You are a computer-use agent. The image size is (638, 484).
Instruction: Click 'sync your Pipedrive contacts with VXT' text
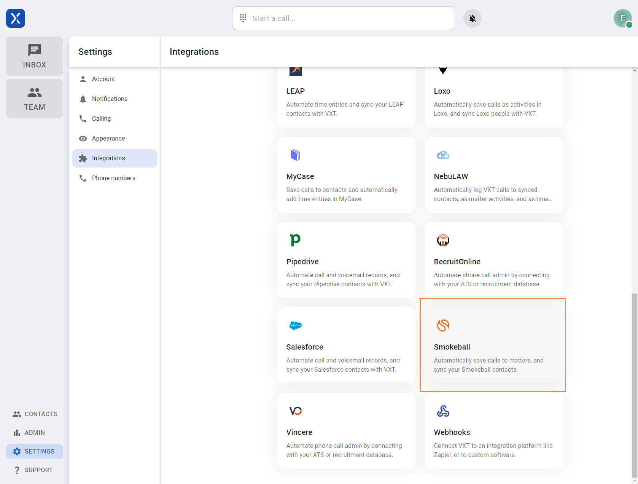pos(339,284)
